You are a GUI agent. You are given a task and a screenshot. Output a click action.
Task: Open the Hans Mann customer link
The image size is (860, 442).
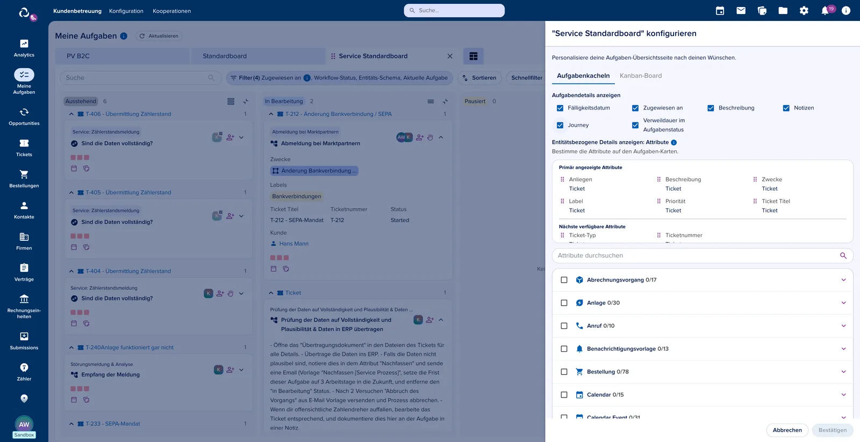pos(293,244)
